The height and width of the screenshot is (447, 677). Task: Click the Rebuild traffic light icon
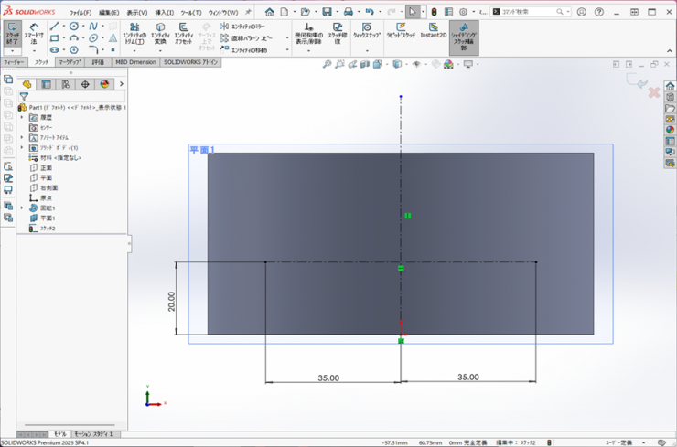[x=434, y=12]
